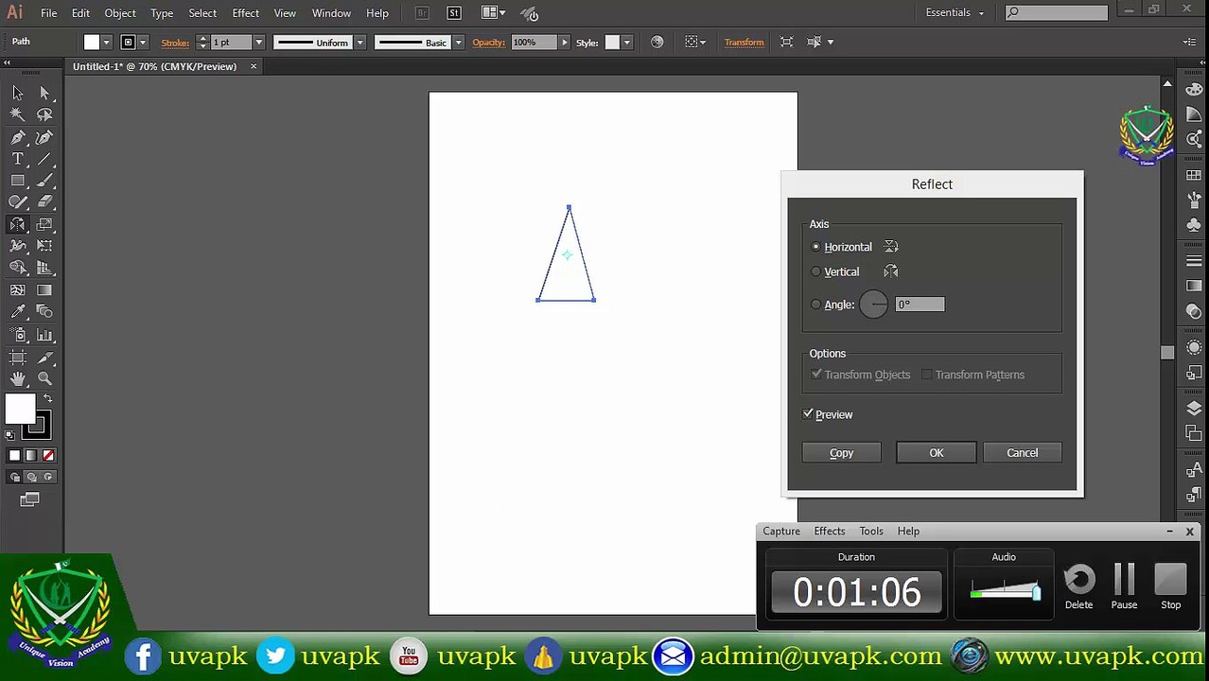
Task: Open Uniform variable width profile dropdown
Action: click(359, 43)
